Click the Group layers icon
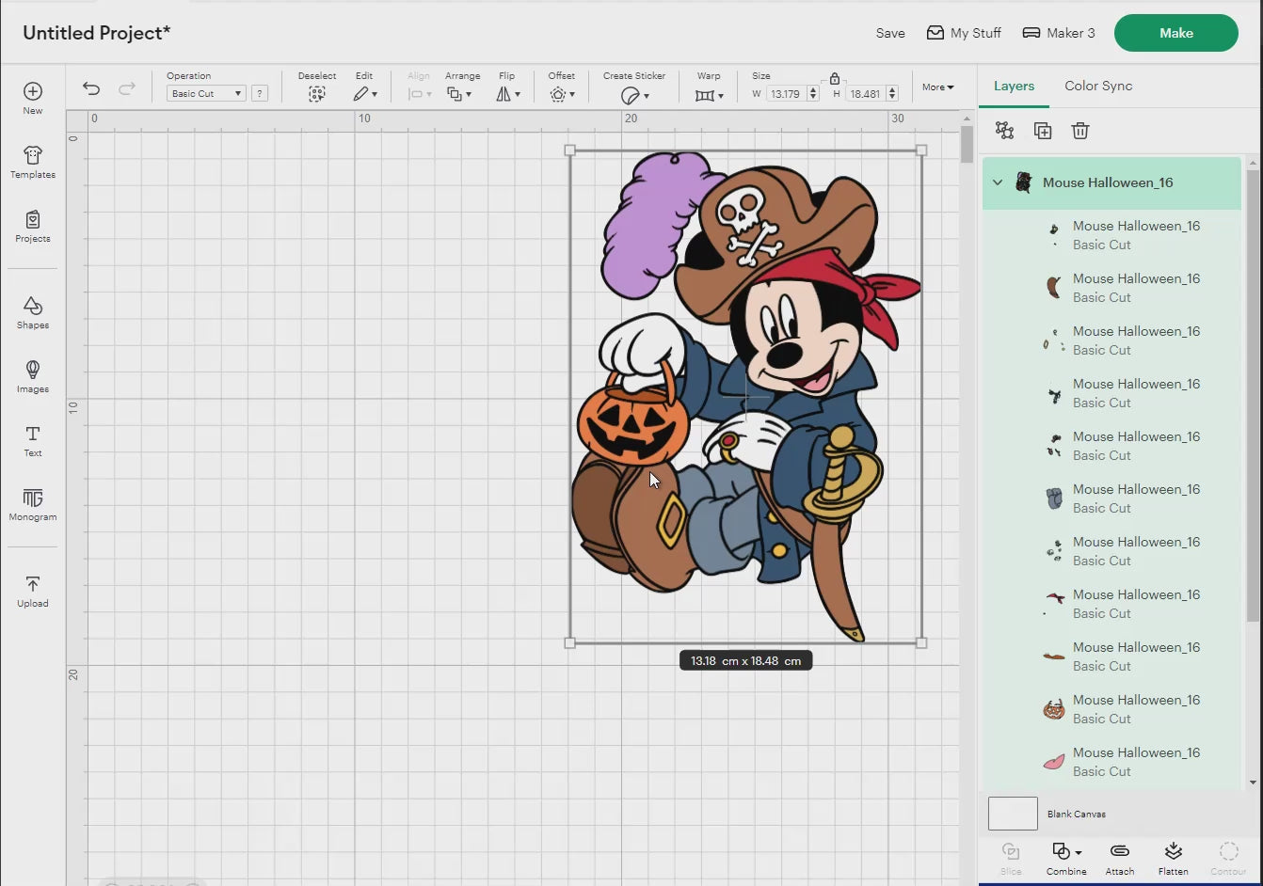Screen dimensions: 1263x886 (x=1005, y=131)
